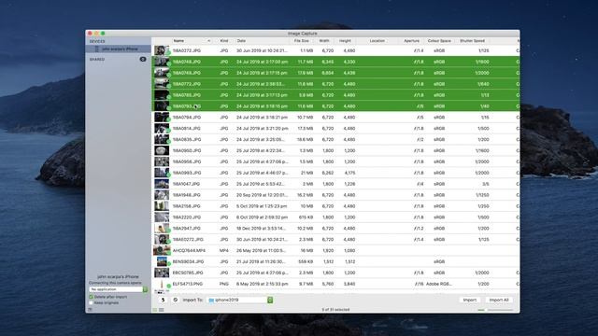Screen dimensions: 598x336
Task: Select file name 1I8A1047.JPG
Action: coord(186,184)
